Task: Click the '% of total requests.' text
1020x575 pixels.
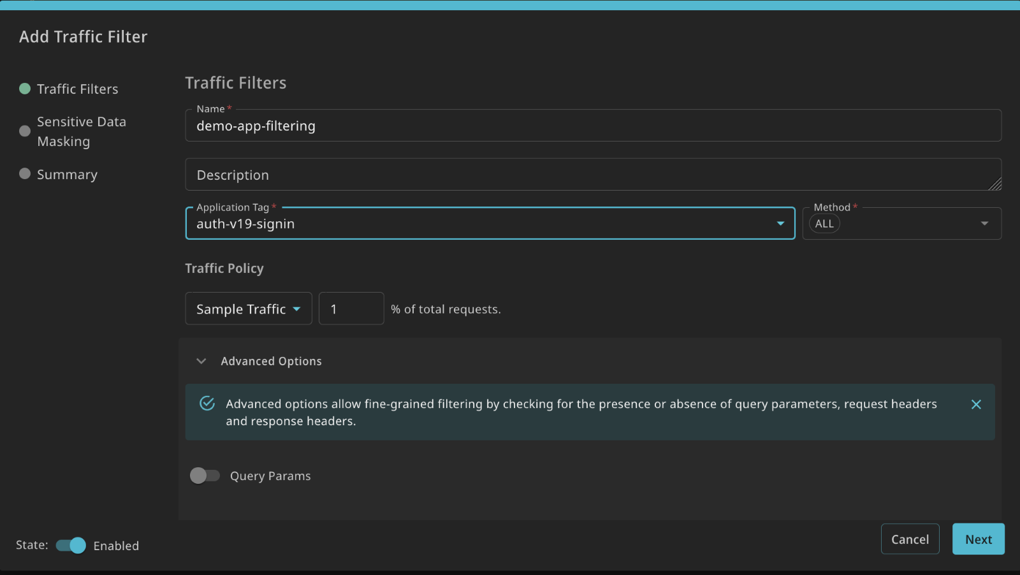Action: coord(446,309)
